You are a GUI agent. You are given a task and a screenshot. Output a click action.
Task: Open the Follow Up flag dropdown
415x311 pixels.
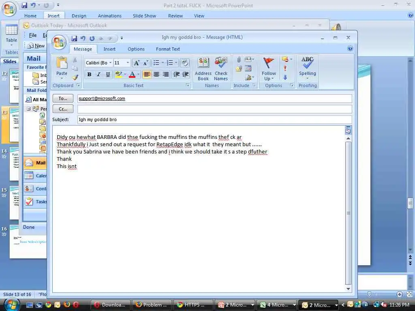[x=269, y=69]
